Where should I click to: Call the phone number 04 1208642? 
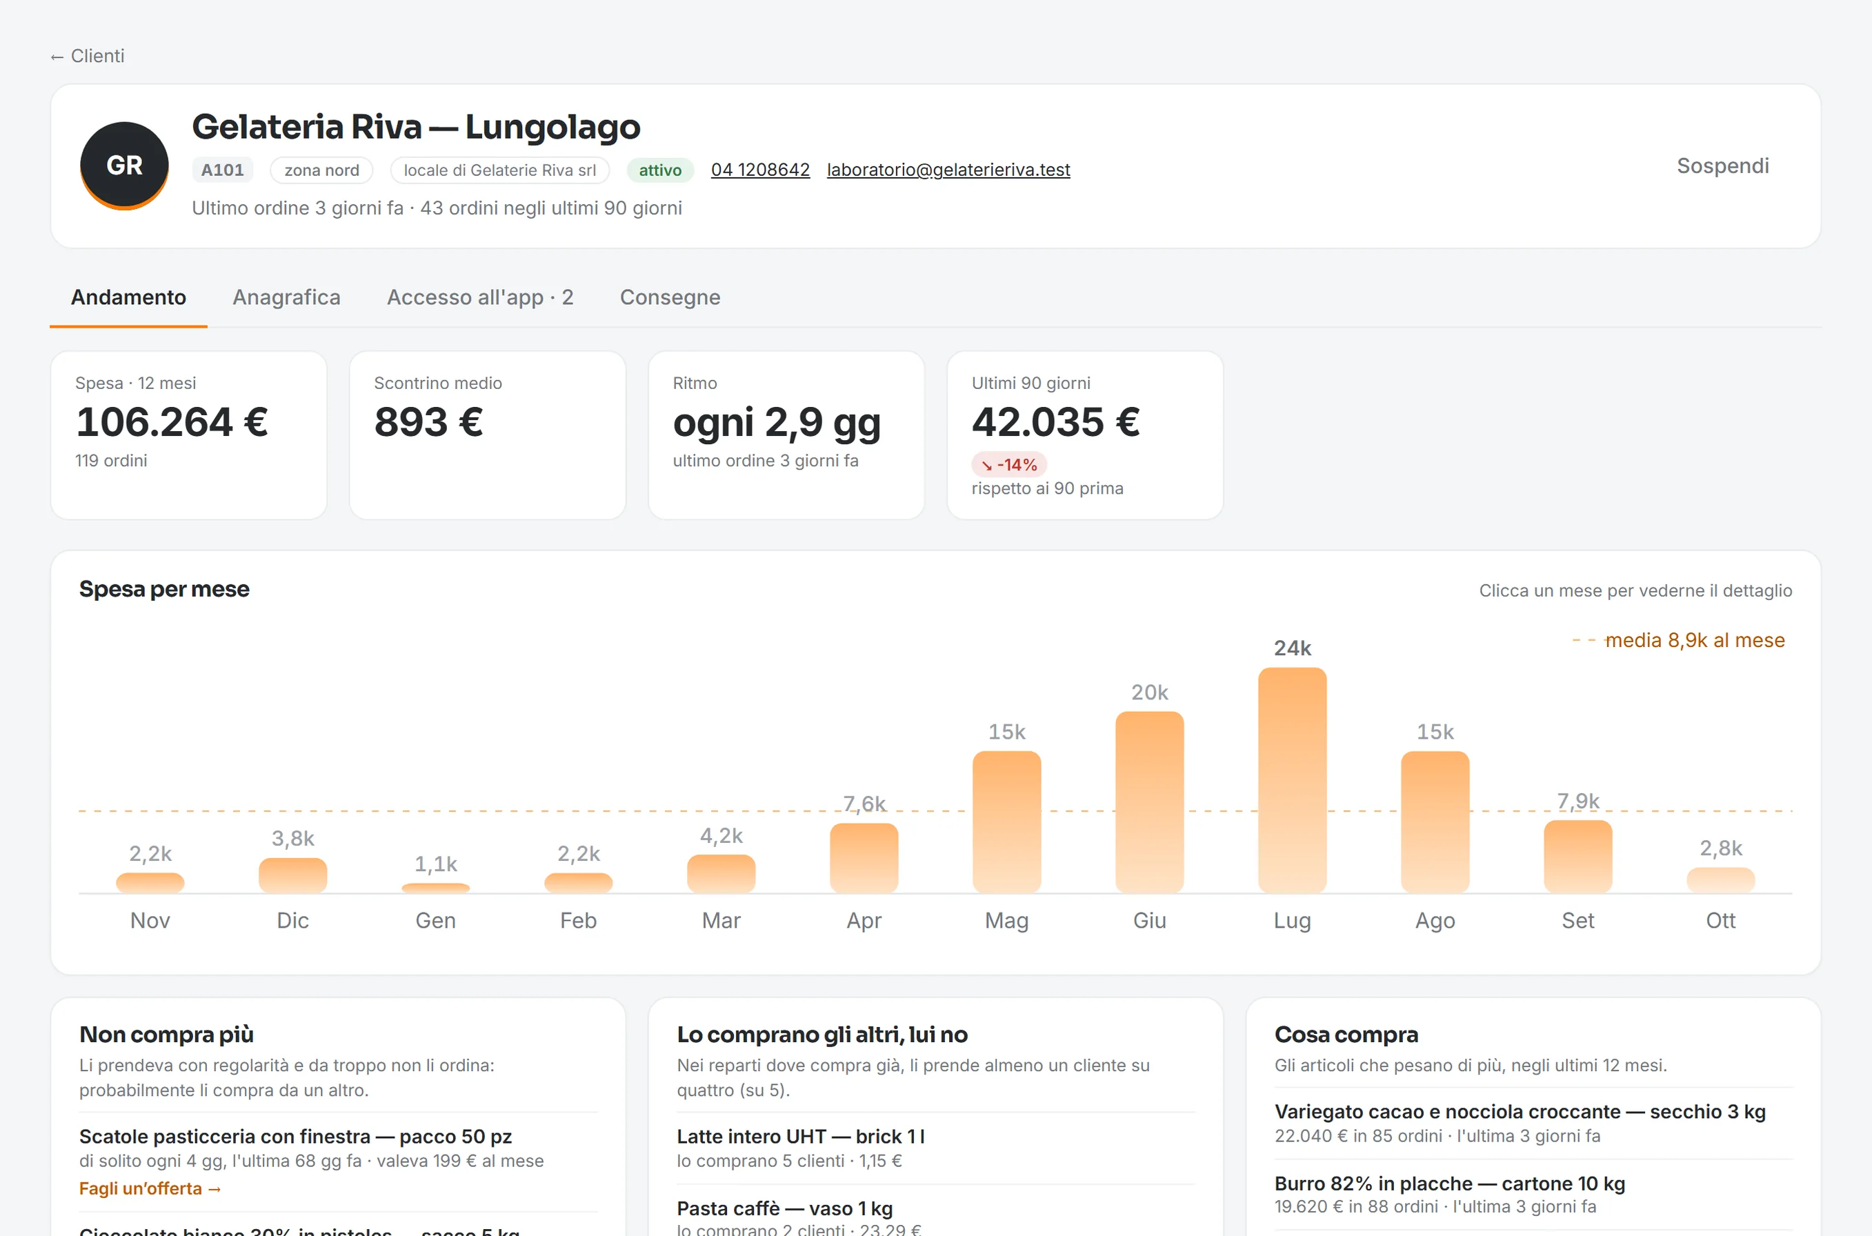760,170
